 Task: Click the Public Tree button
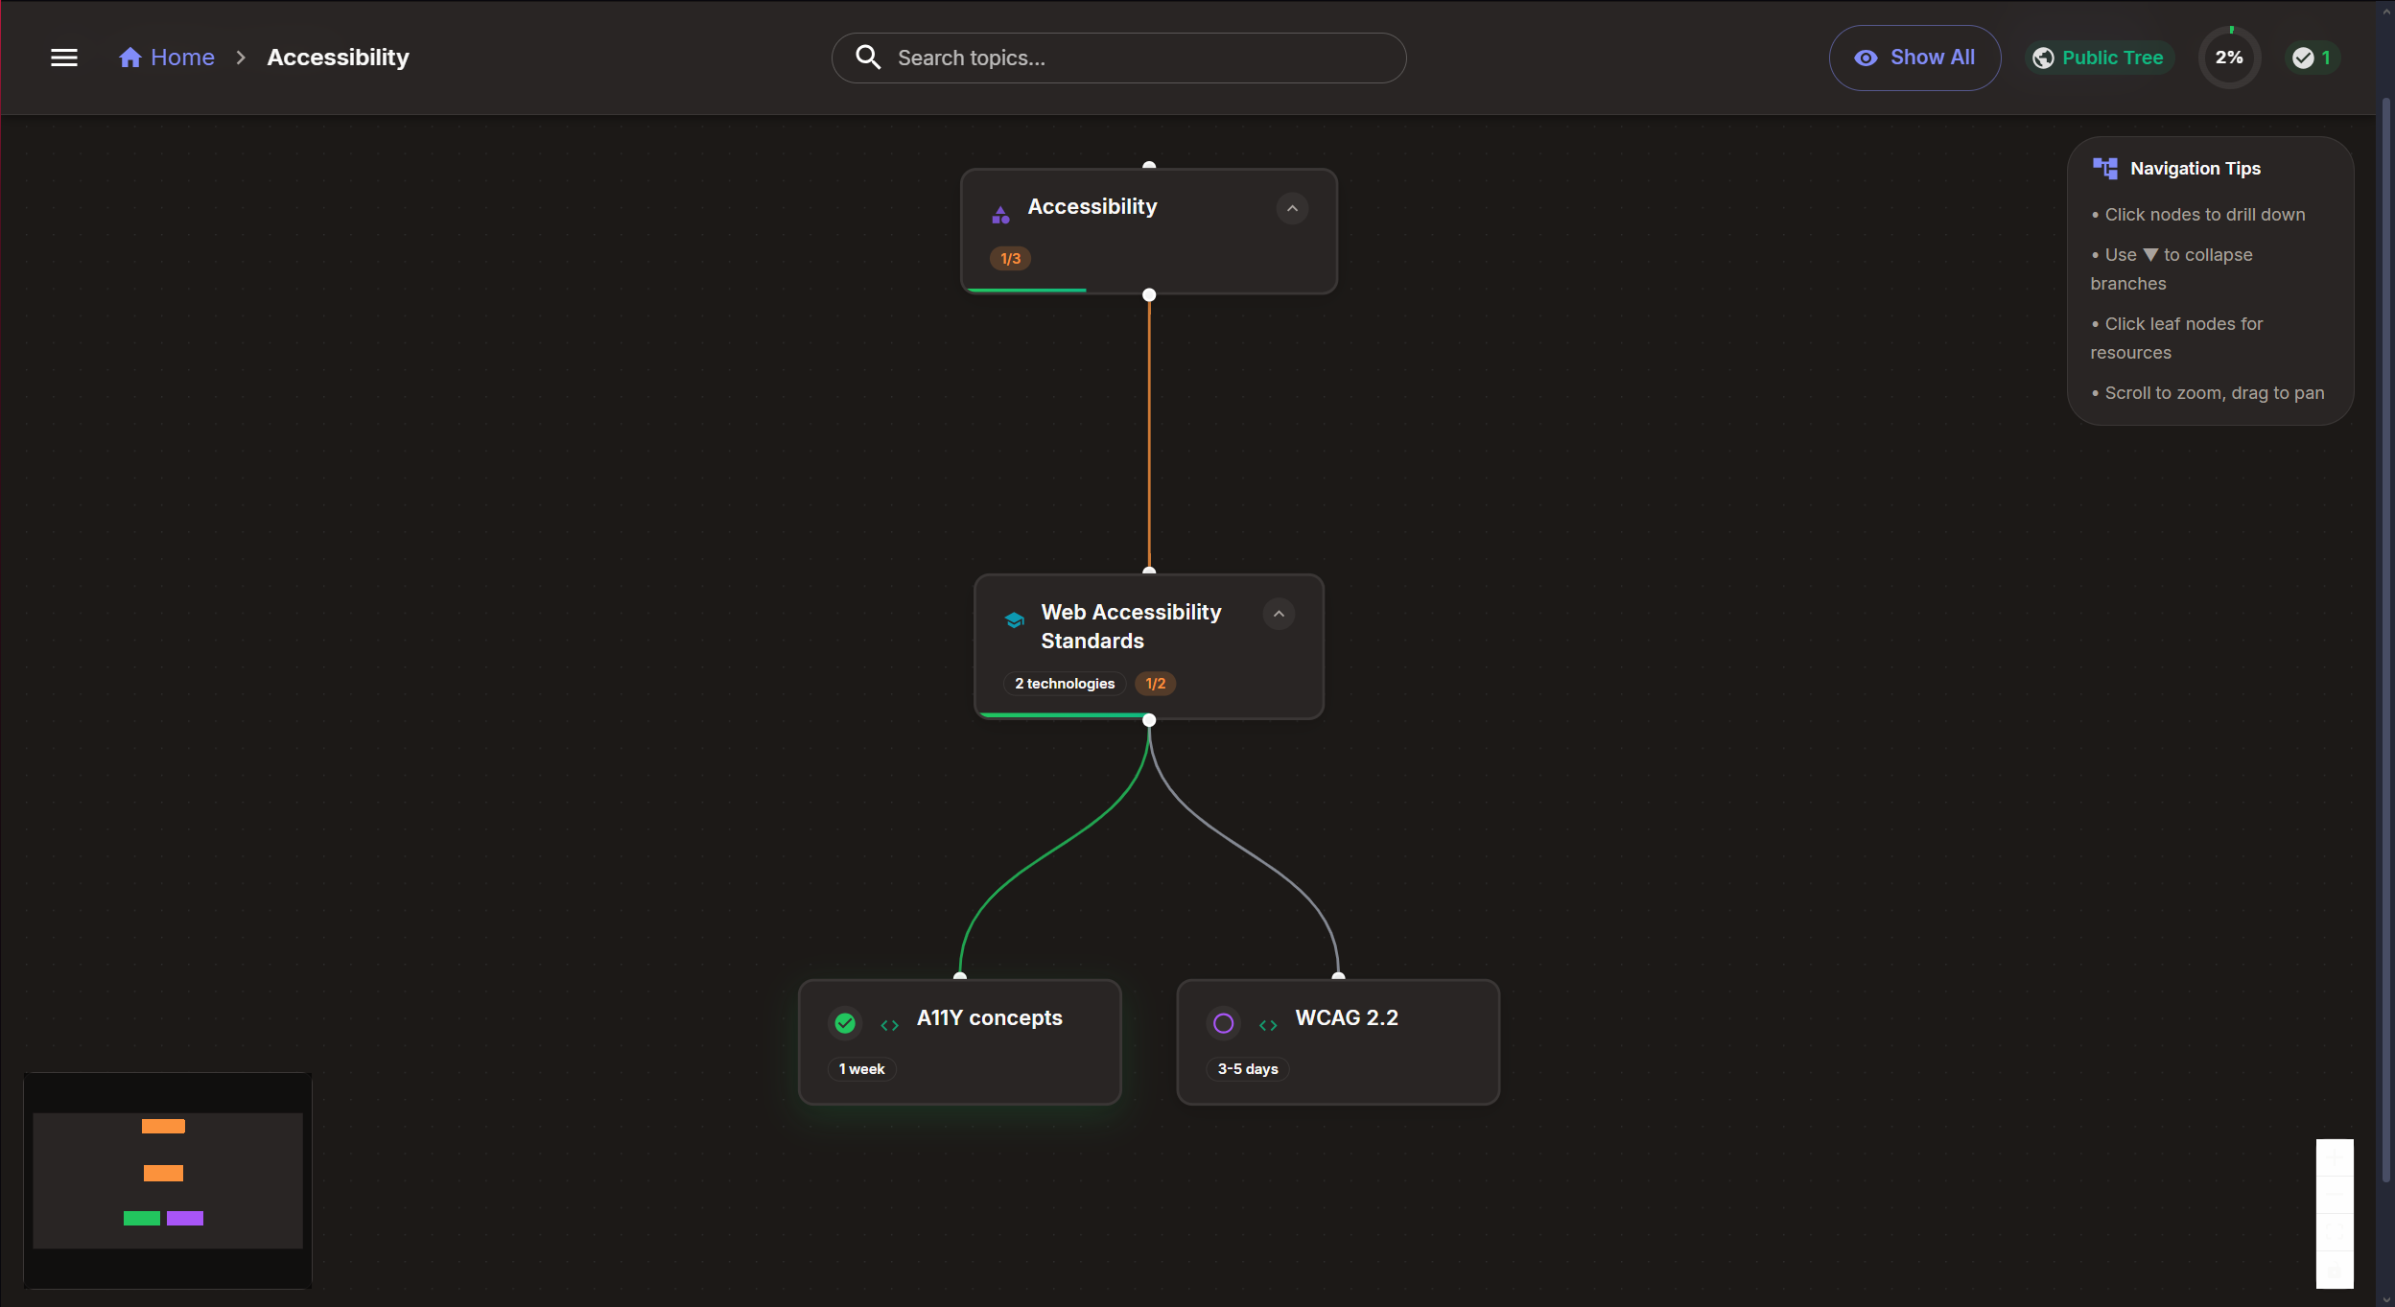click(x=2099, y=58)
